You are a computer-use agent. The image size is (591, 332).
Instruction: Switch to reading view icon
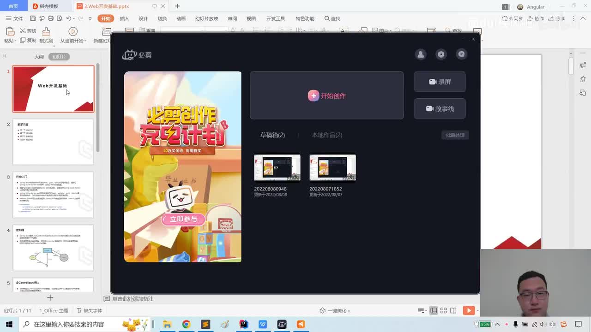tap(453, 311)
